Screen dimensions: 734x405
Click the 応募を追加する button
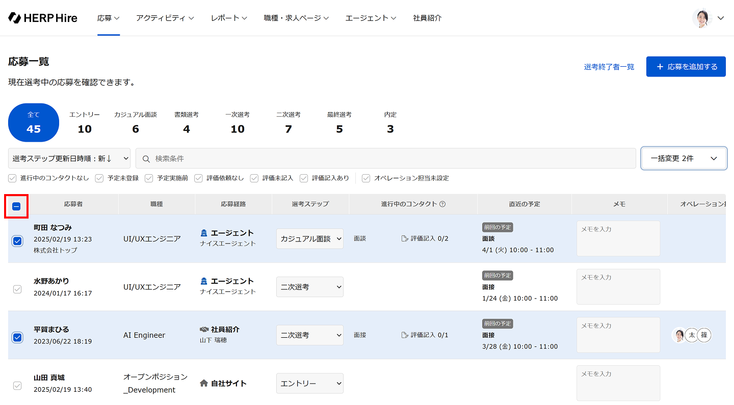pyautogui.click(x=686, y=67)
